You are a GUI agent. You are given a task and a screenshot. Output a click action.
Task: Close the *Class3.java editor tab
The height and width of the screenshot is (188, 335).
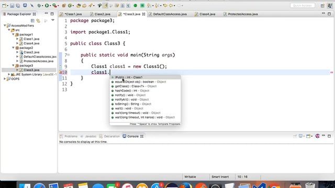click(143, 14)
